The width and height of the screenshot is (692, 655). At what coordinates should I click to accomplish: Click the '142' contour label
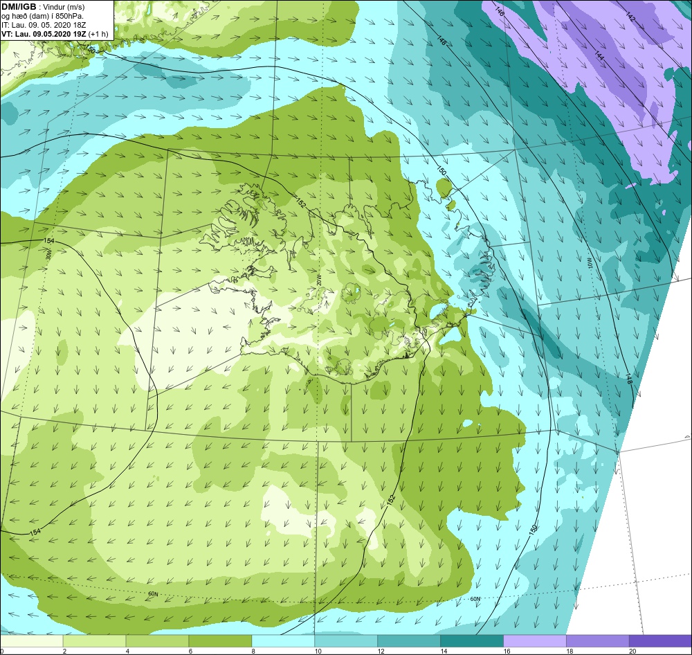(630, 17)
